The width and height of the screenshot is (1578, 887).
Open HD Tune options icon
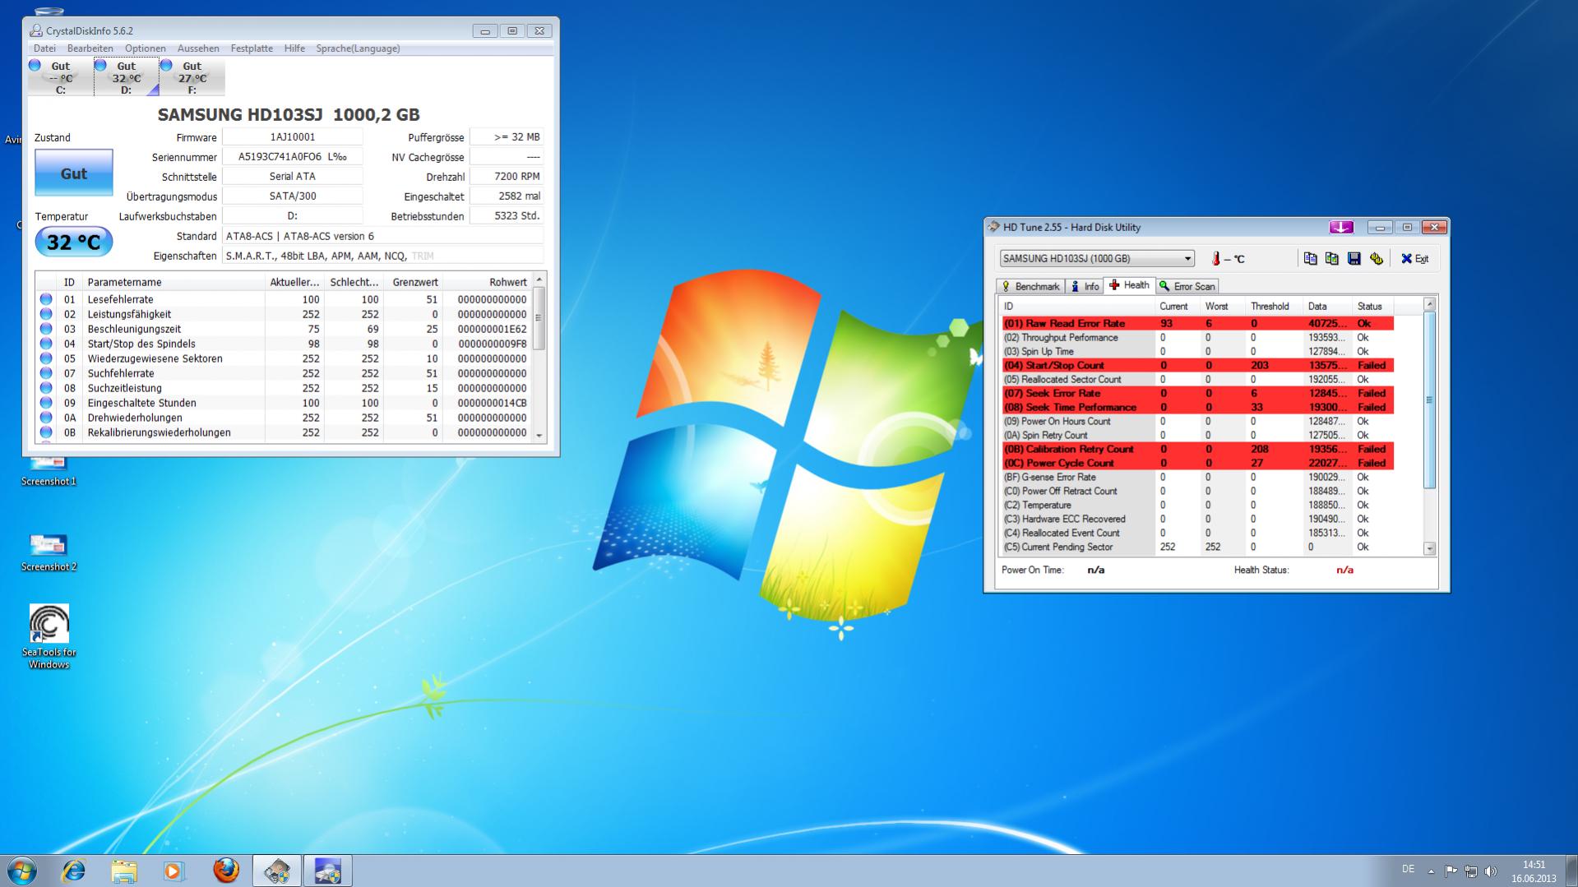click(1377, 259)
